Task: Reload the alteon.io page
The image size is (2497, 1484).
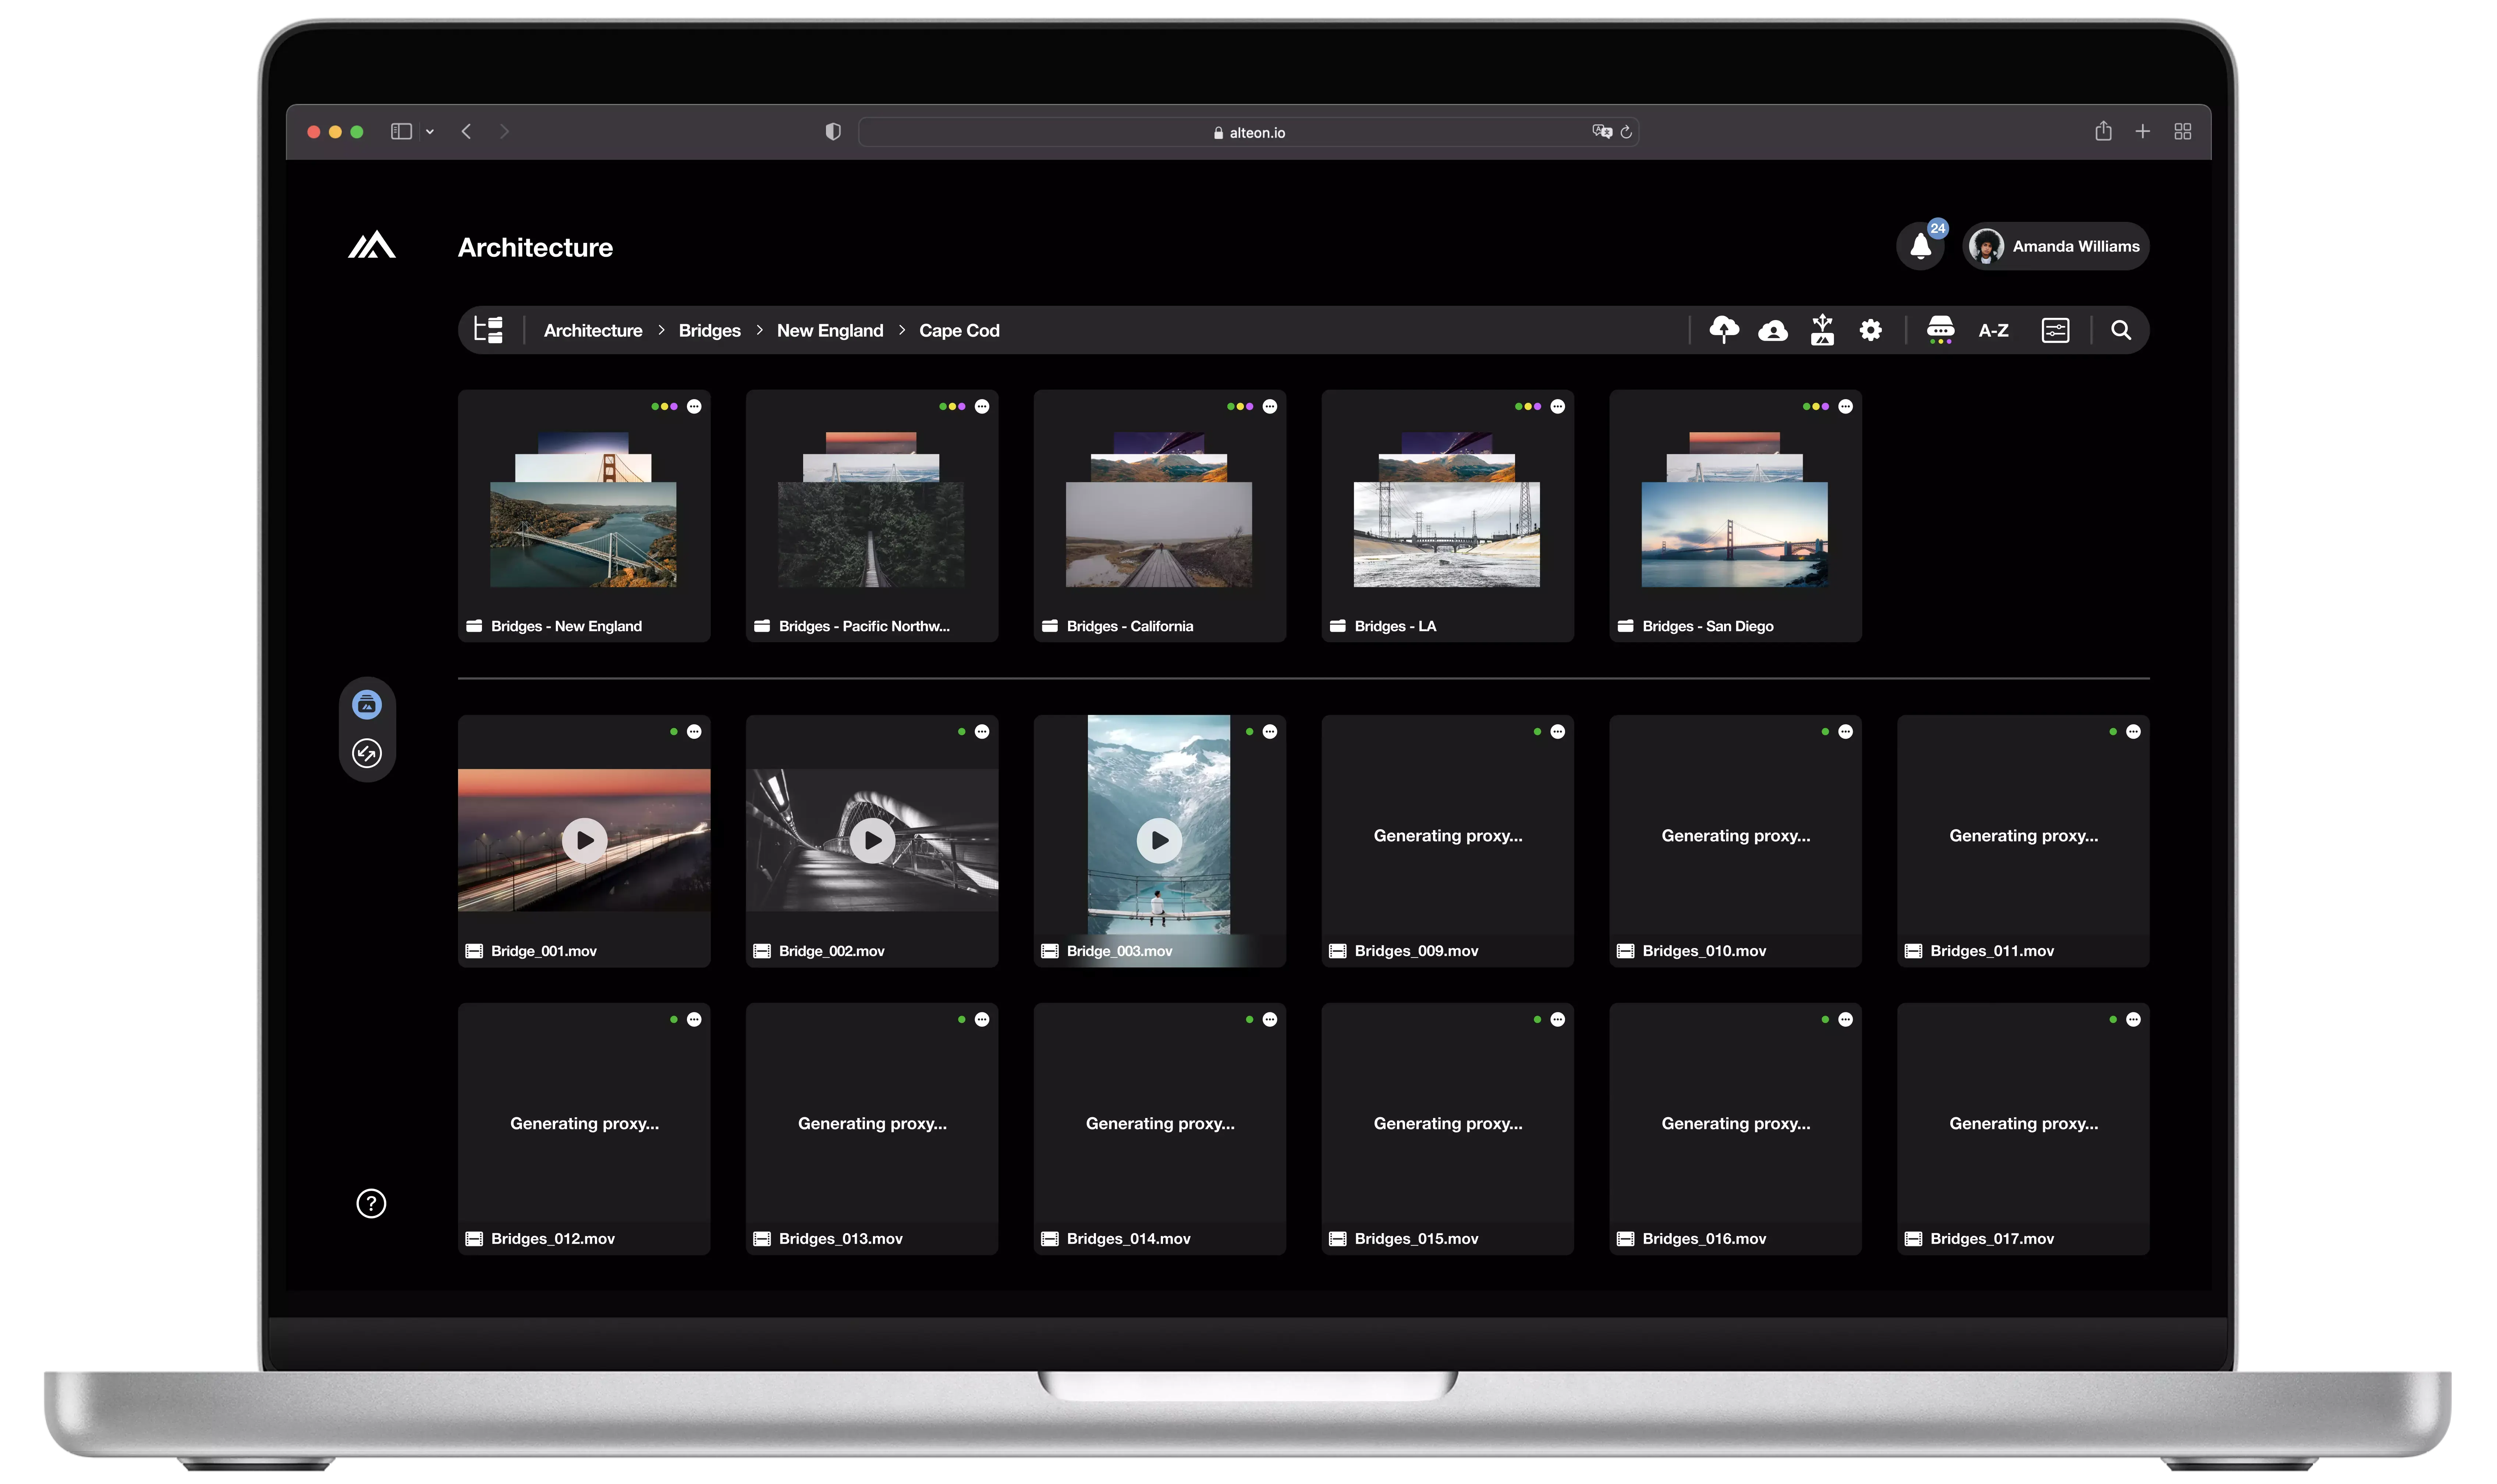Action: pos(1626,132)
